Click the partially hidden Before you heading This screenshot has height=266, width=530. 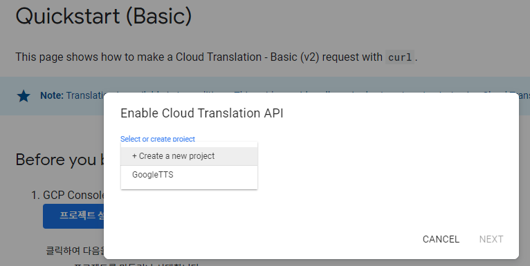[x=60, y=160]
